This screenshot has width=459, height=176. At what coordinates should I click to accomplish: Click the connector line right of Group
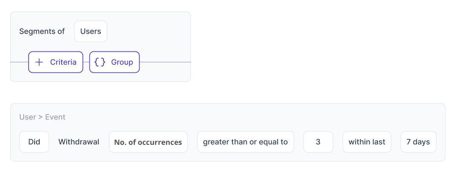pyautogui.click(x=165, y=62)
